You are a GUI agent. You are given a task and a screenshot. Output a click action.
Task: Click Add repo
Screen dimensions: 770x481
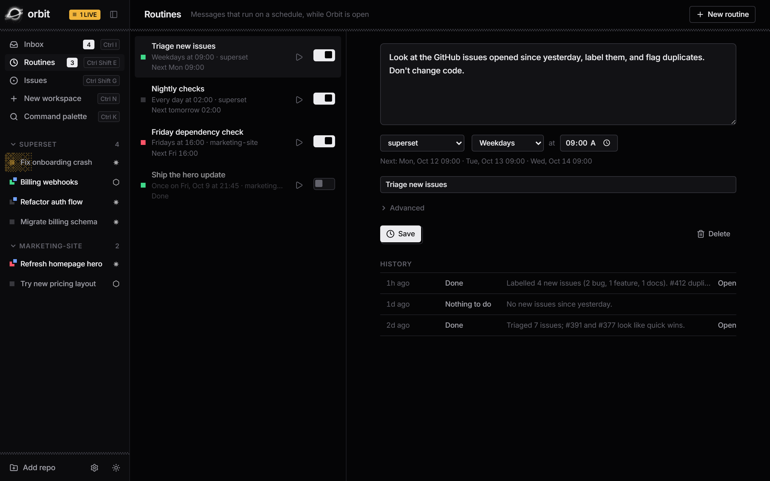pos(33,467)
